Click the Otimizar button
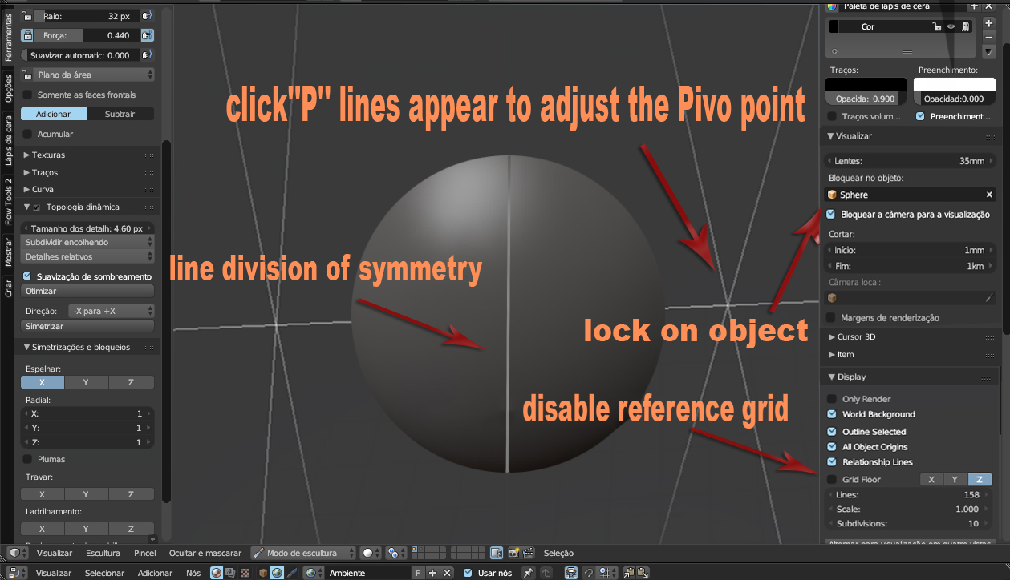Viewport: 1010px width, 580px height. 87,292
